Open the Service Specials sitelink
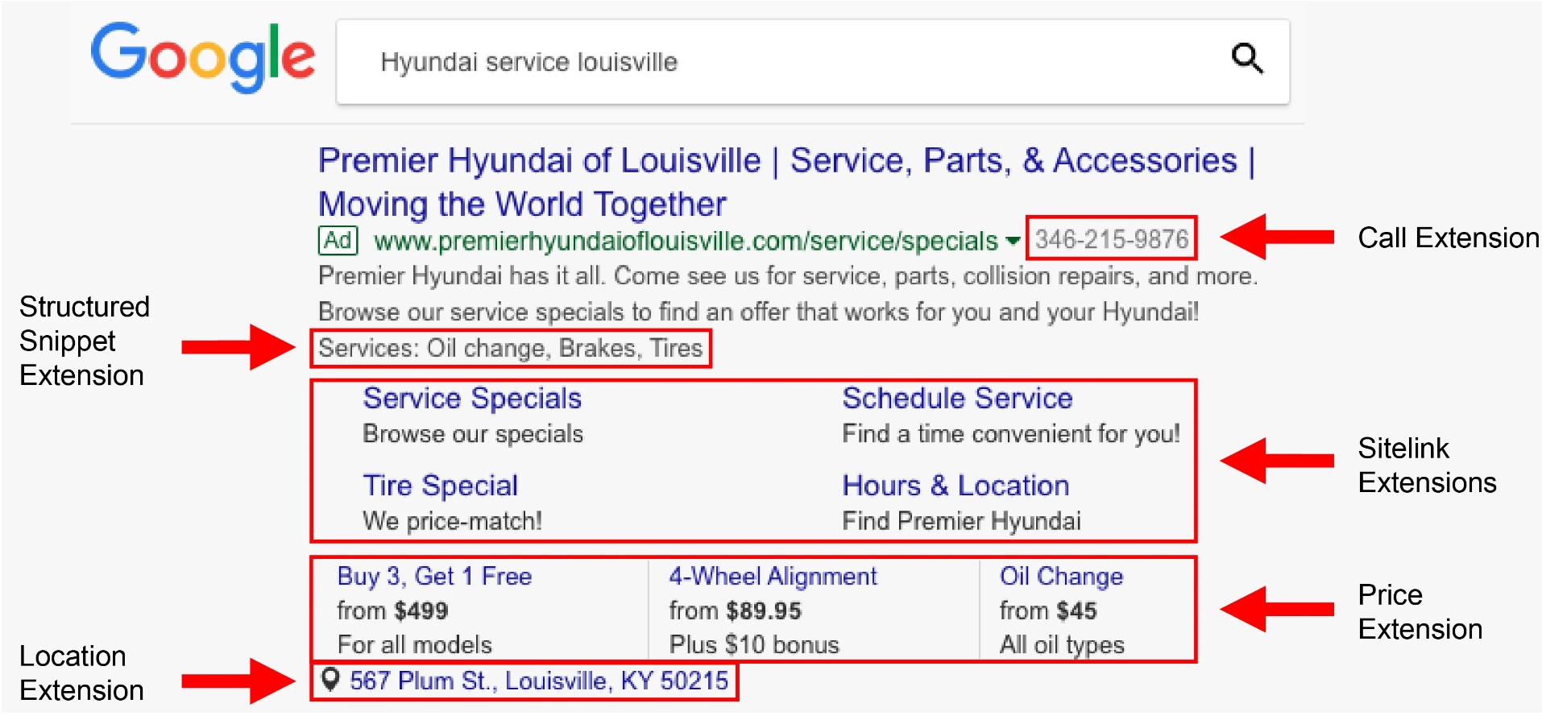The height and width of the screenshot is (720, 1542). coord(472,398)
